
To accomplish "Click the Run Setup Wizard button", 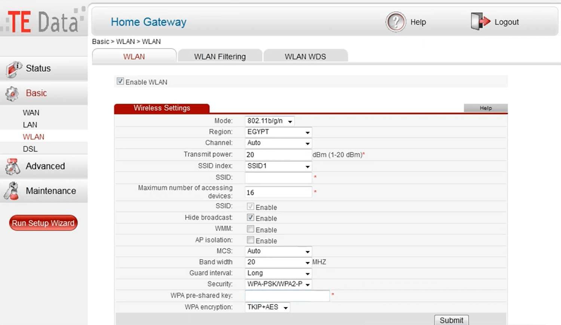I will (43, 223).
